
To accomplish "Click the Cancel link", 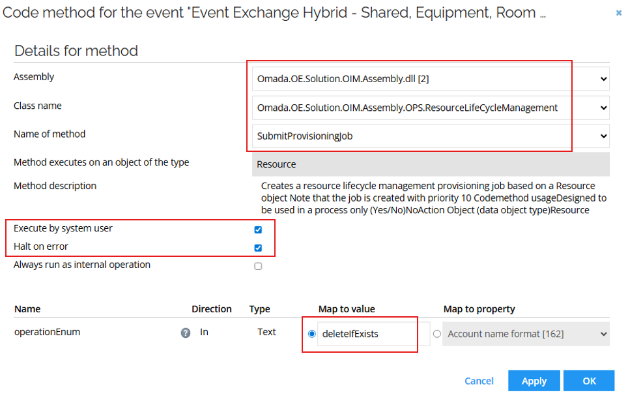I will (x=479, y=381).
